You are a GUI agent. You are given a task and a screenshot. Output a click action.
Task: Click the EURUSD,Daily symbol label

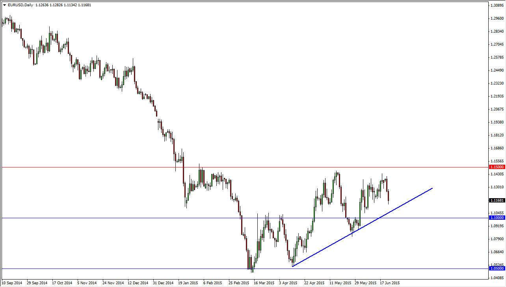[20, 5]
